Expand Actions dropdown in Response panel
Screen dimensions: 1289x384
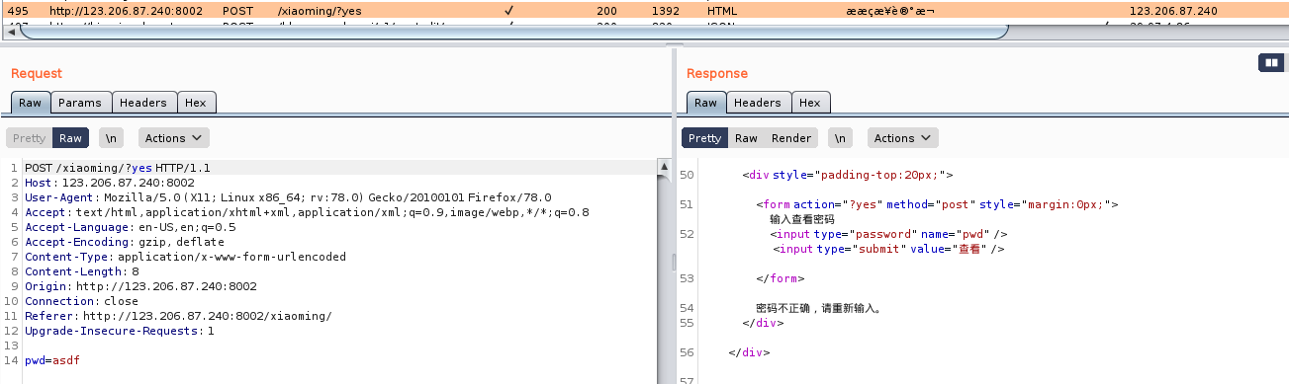903,138
